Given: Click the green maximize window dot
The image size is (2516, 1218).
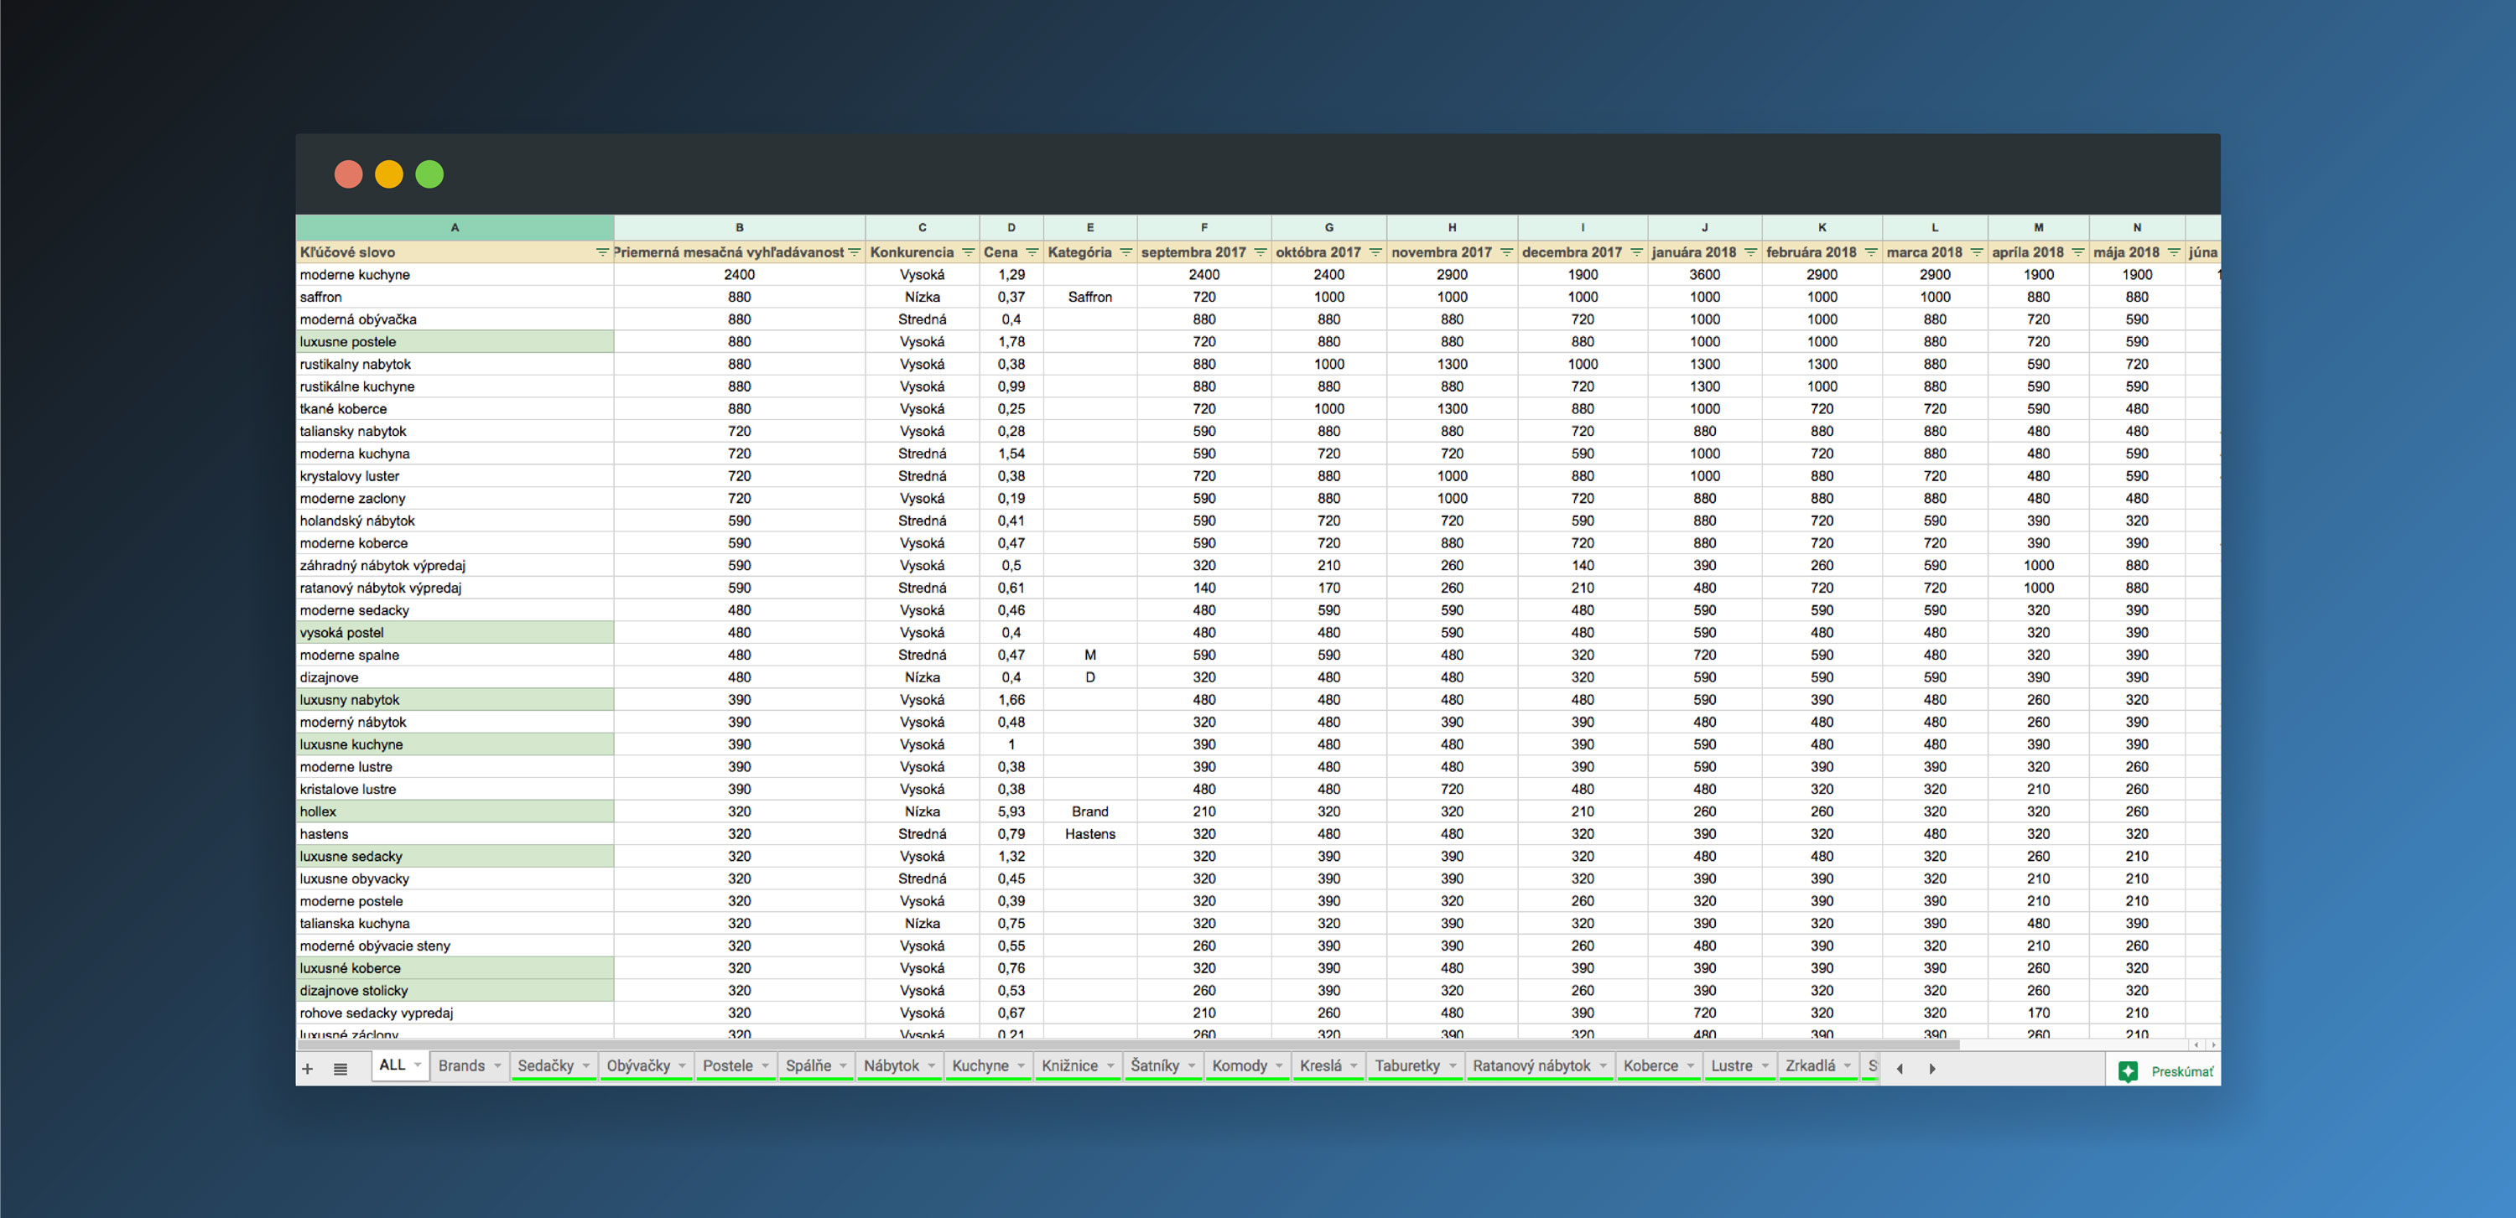Looking at the screenshot, I should click(429, 174).
